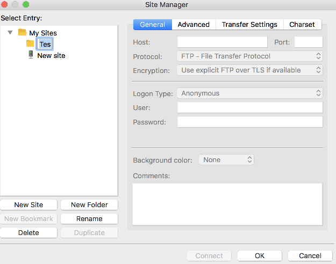Viewport: 336px width, 264px height.
Task: Switch to the General tab
Action: (x=153, y=25)
